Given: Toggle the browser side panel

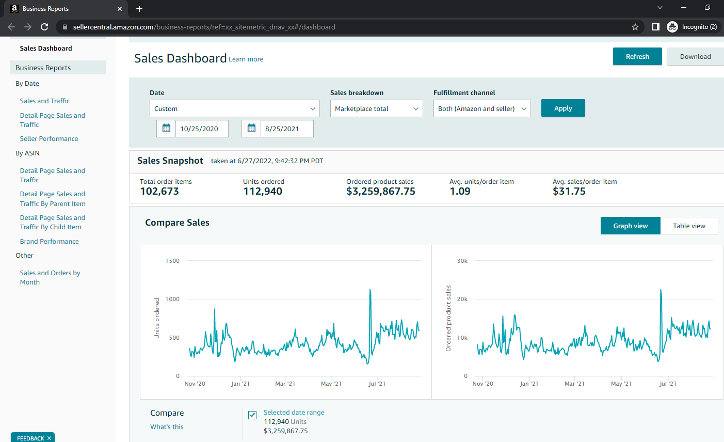Looking at the screenshot, I should tap(656, 27).
